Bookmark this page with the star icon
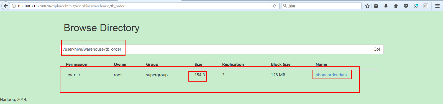The height and width of the screenshot is (104, 443). coord(367,6)
